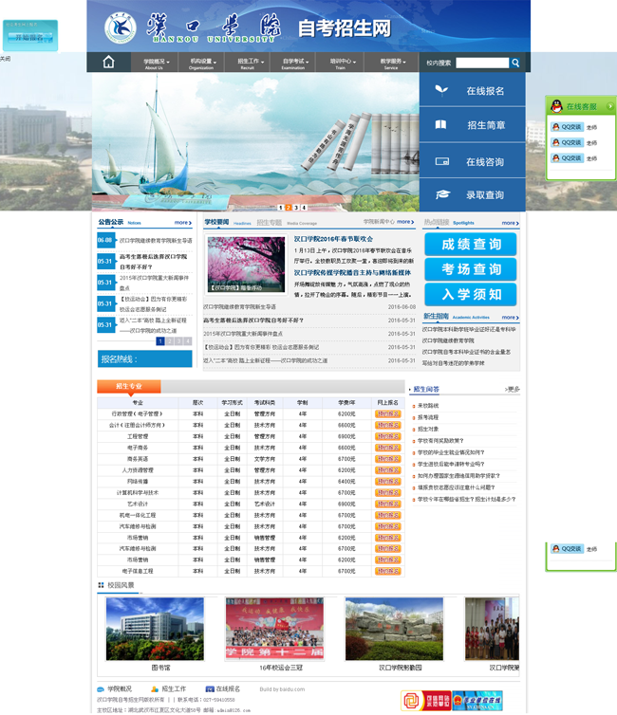Open 2015年汉口学院重大新闻事件盘点 news row
Screen dimensions: 617x715
(x=309, y=334)
